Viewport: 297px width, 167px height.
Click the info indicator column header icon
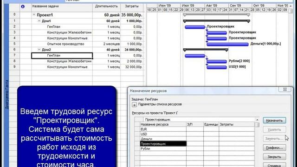23,6
